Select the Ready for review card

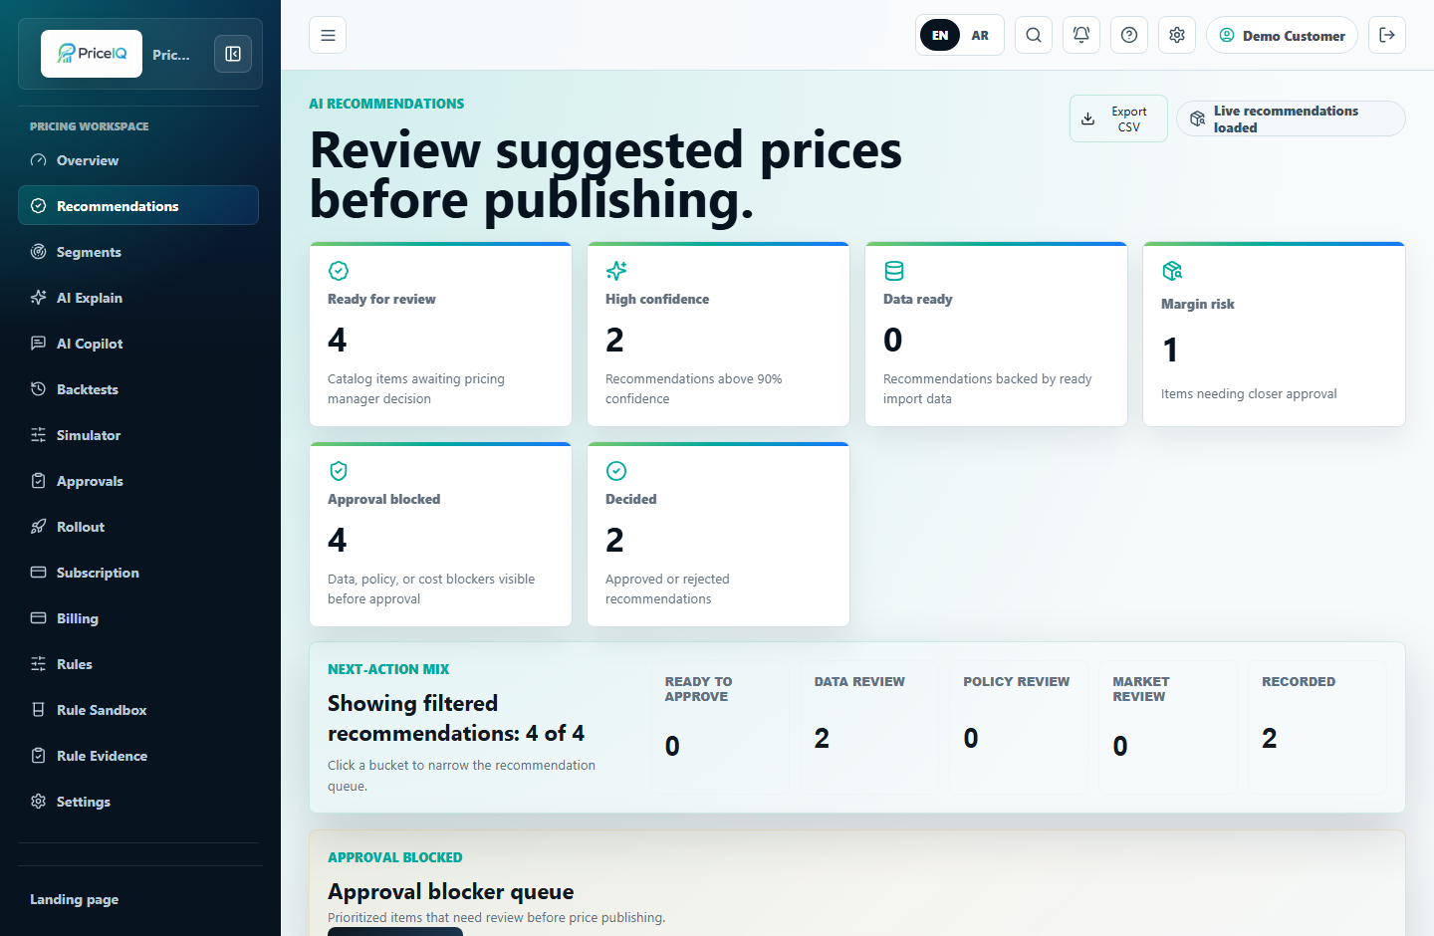pos(440,334)
